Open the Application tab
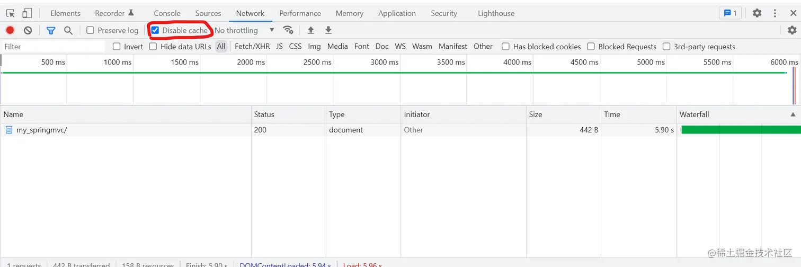Screen dimensions: 801x267 [397, 13]
